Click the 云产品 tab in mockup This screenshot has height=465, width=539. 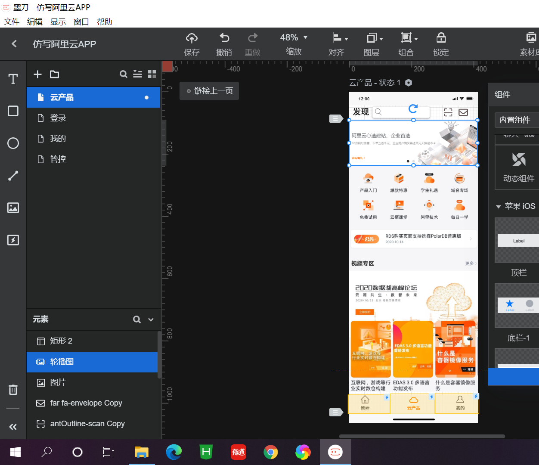[413, 403]
